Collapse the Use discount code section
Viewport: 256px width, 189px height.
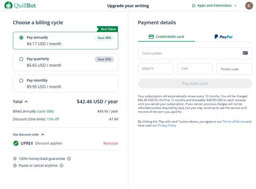click(43, 135)
